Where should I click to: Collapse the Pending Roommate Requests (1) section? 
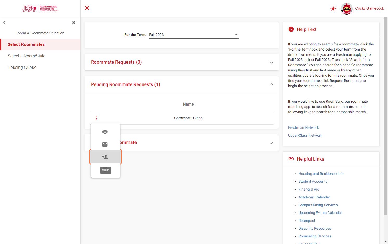182,84
